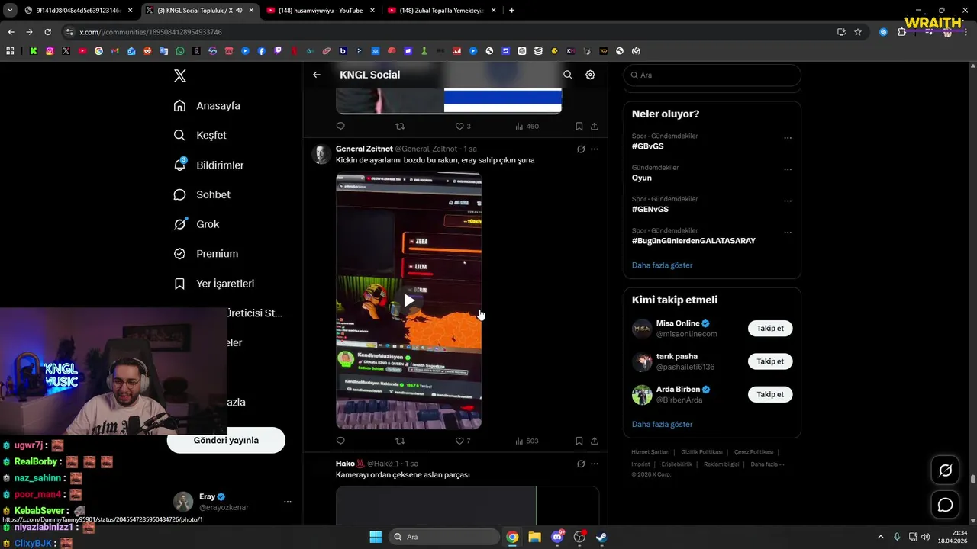Open Yer İşaretleri bookmarks
This screenshot has width=977, height=549.
214,284
